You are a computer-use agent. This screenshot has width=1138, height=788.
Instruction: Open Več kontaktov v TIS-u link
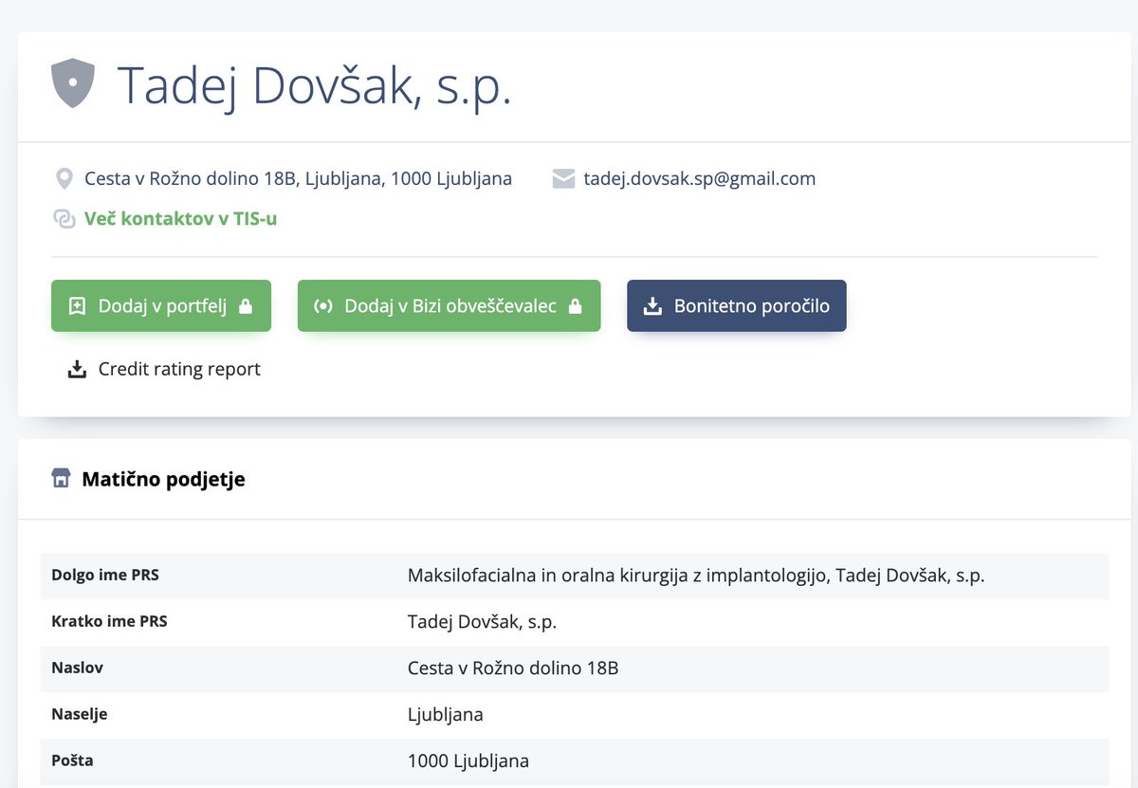180,219
